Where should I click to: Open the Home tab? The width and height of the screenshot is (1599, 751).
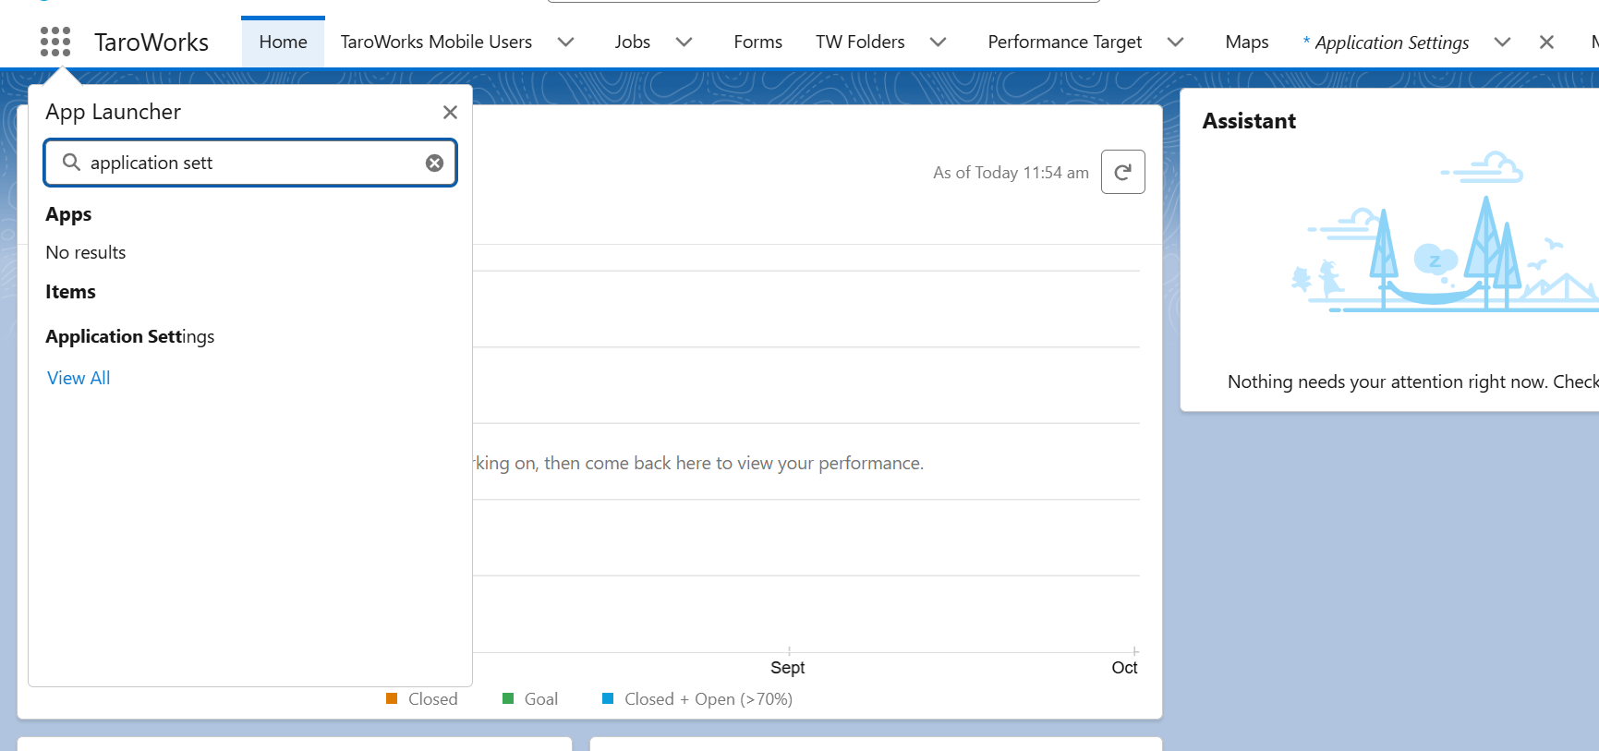[x=283, y=42]
